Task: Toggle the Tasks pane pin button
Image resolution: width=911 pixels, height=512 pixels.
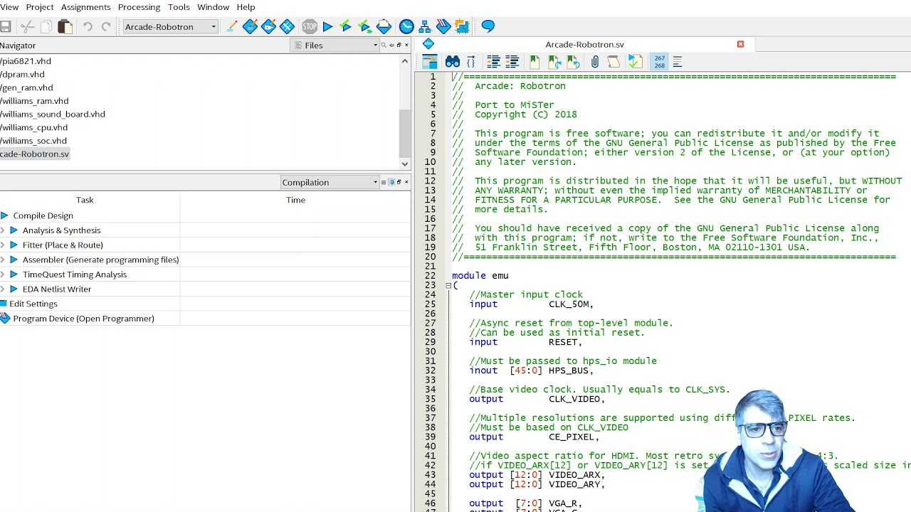Action: pos(391,183)
